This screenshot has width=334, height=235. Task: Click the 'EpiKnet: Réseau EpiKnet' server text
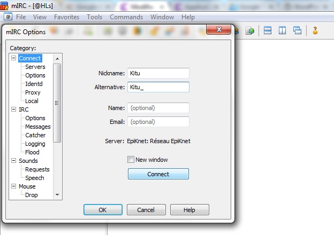click(x=158, y=141)
